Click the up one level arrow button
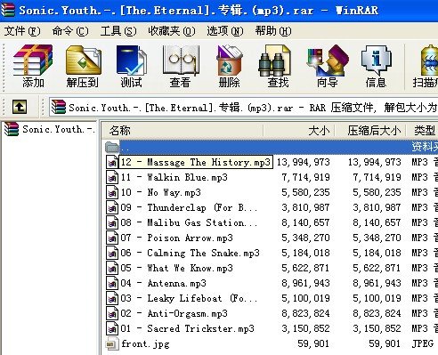 tap(20, 107)
